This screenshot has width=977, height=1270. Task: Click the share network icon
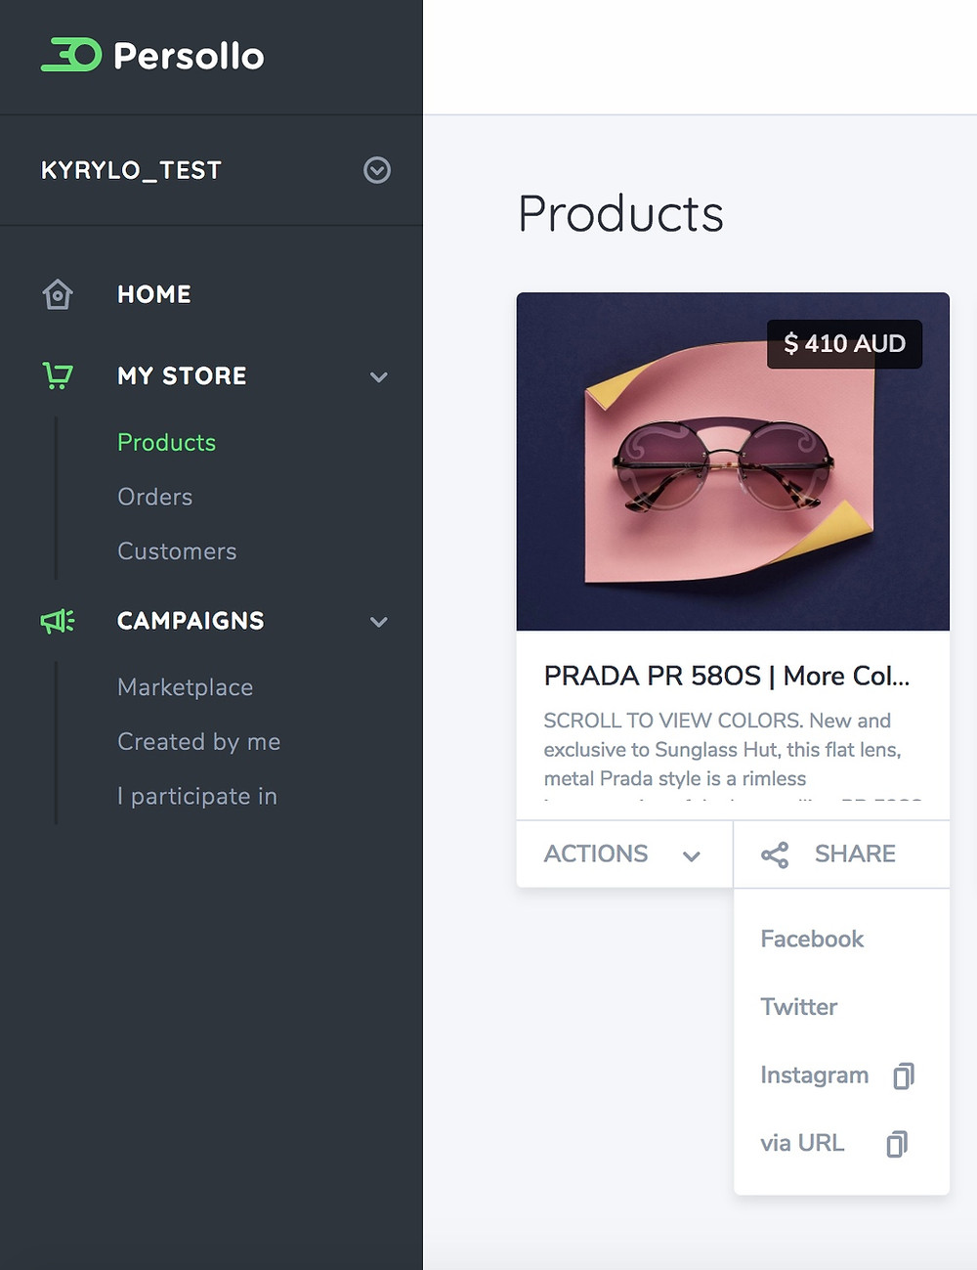775,855
